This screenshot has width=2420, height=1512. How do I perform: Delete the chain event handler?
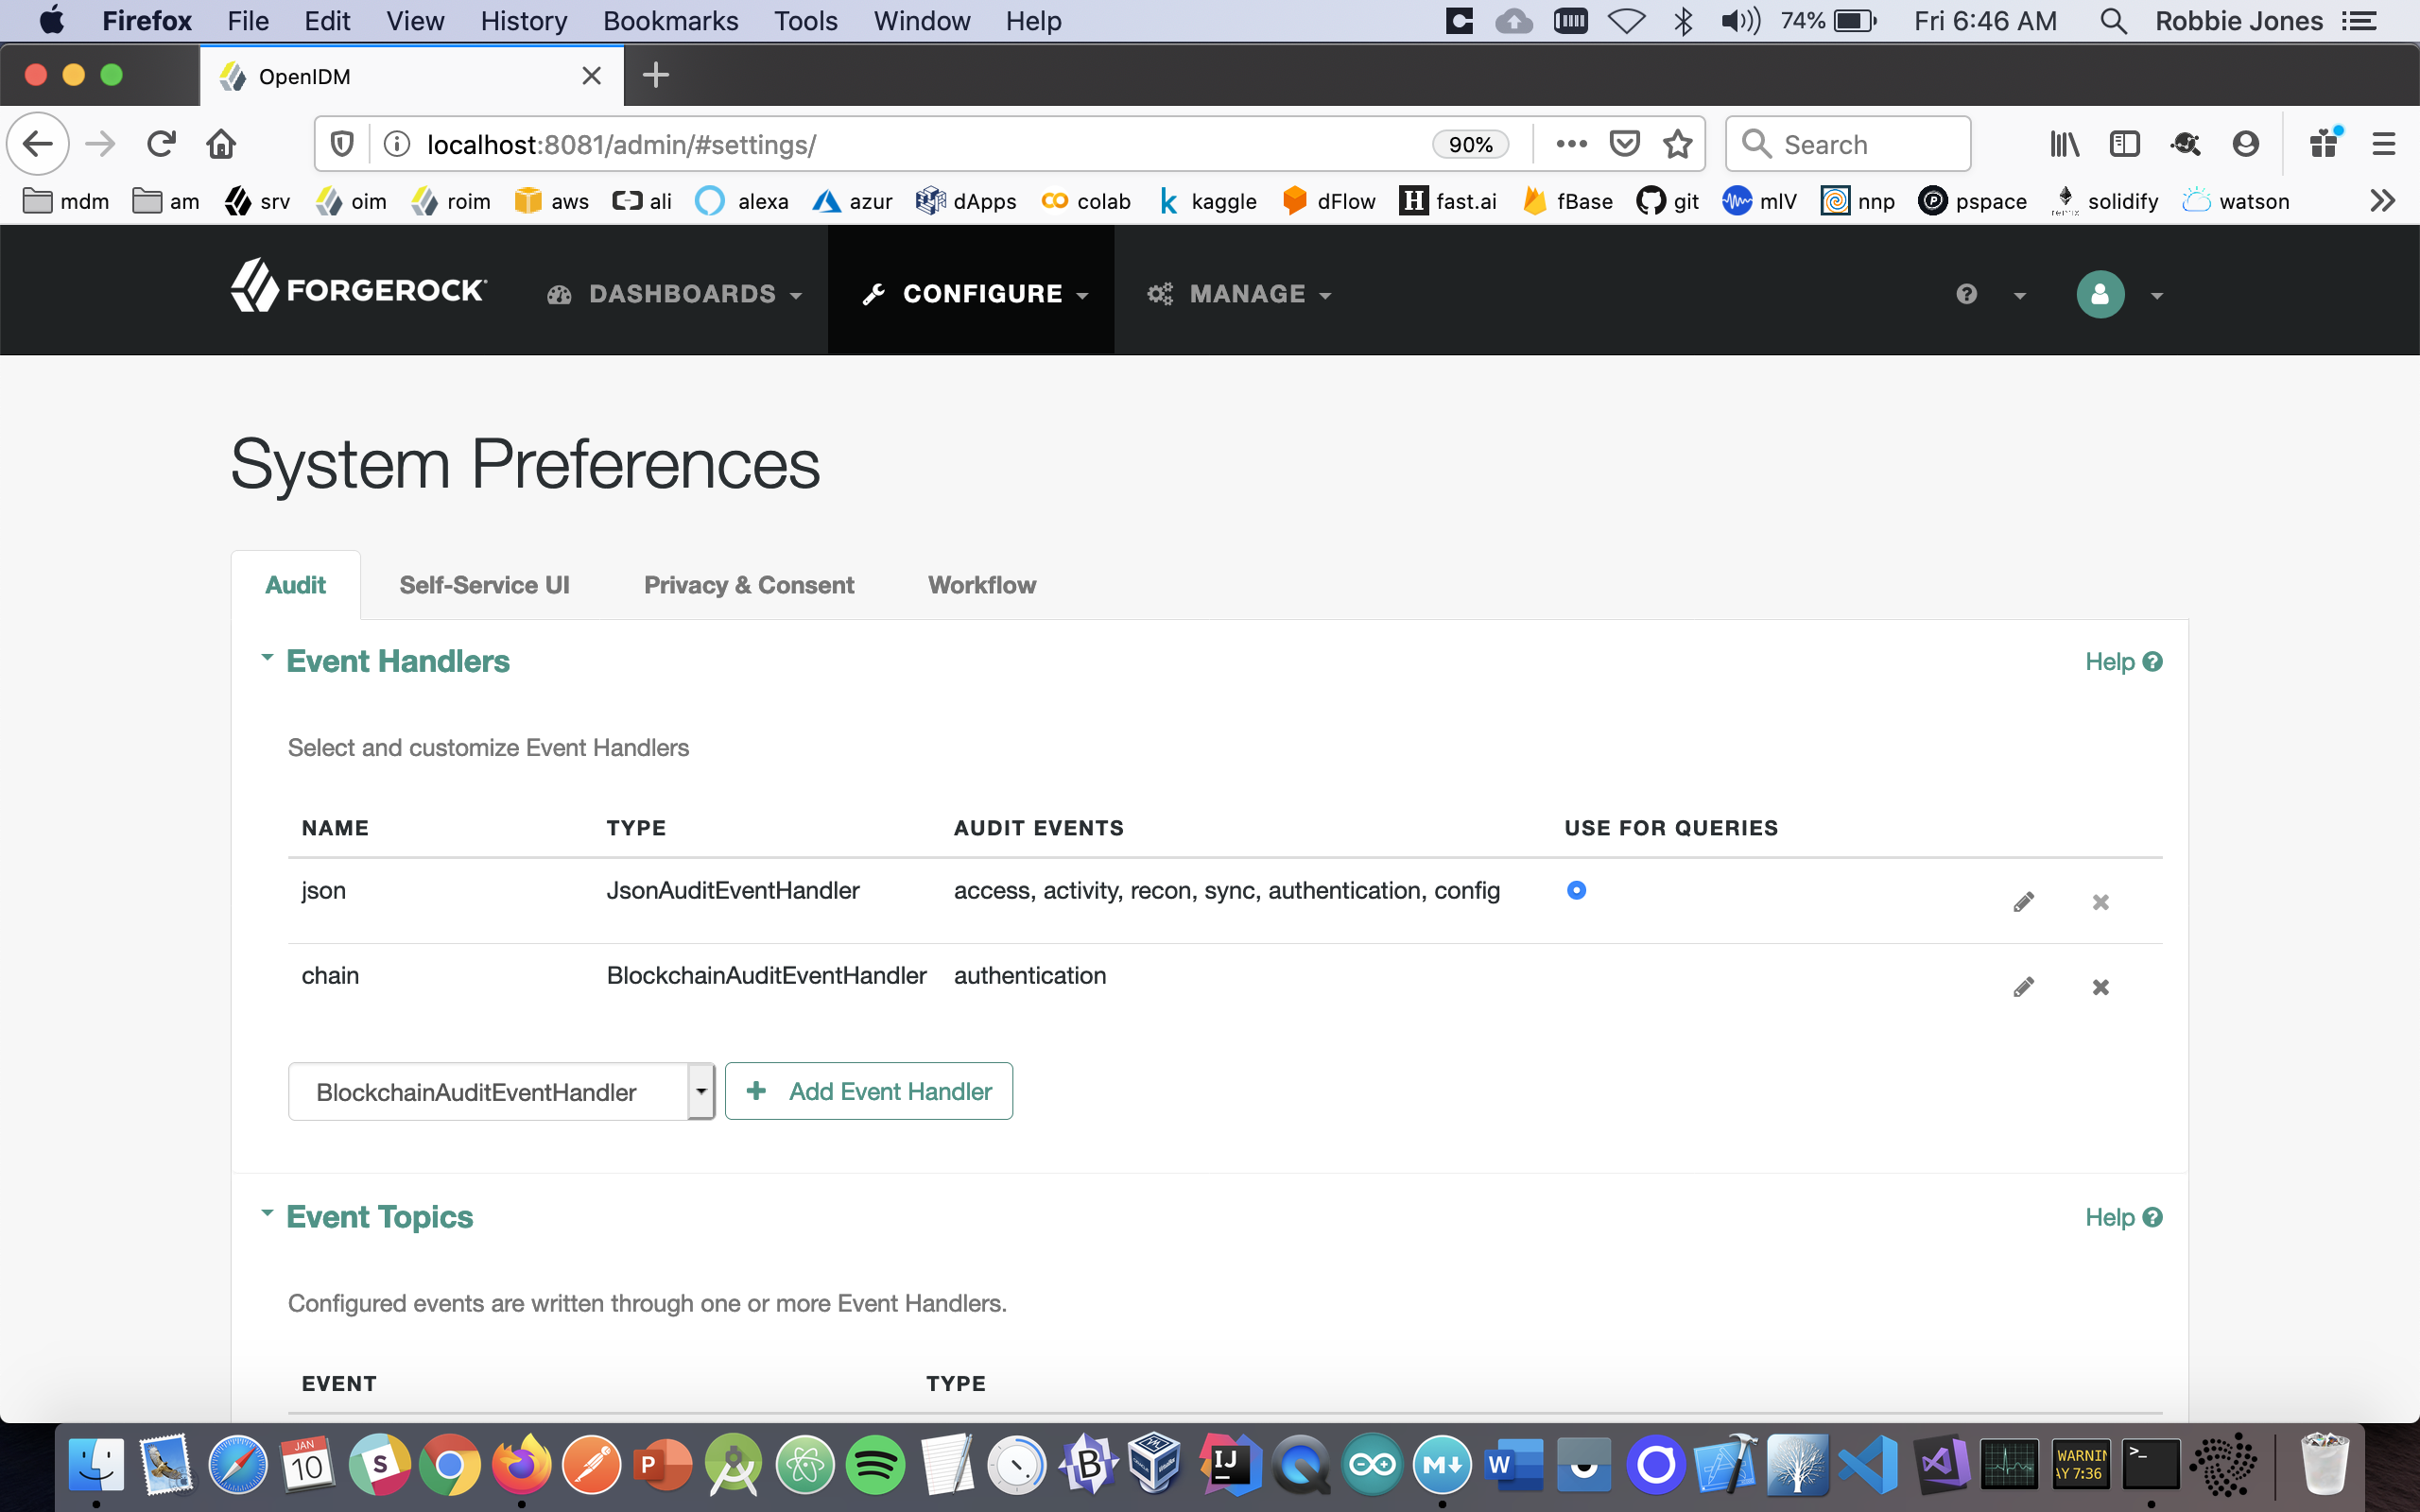(2100, 987)
